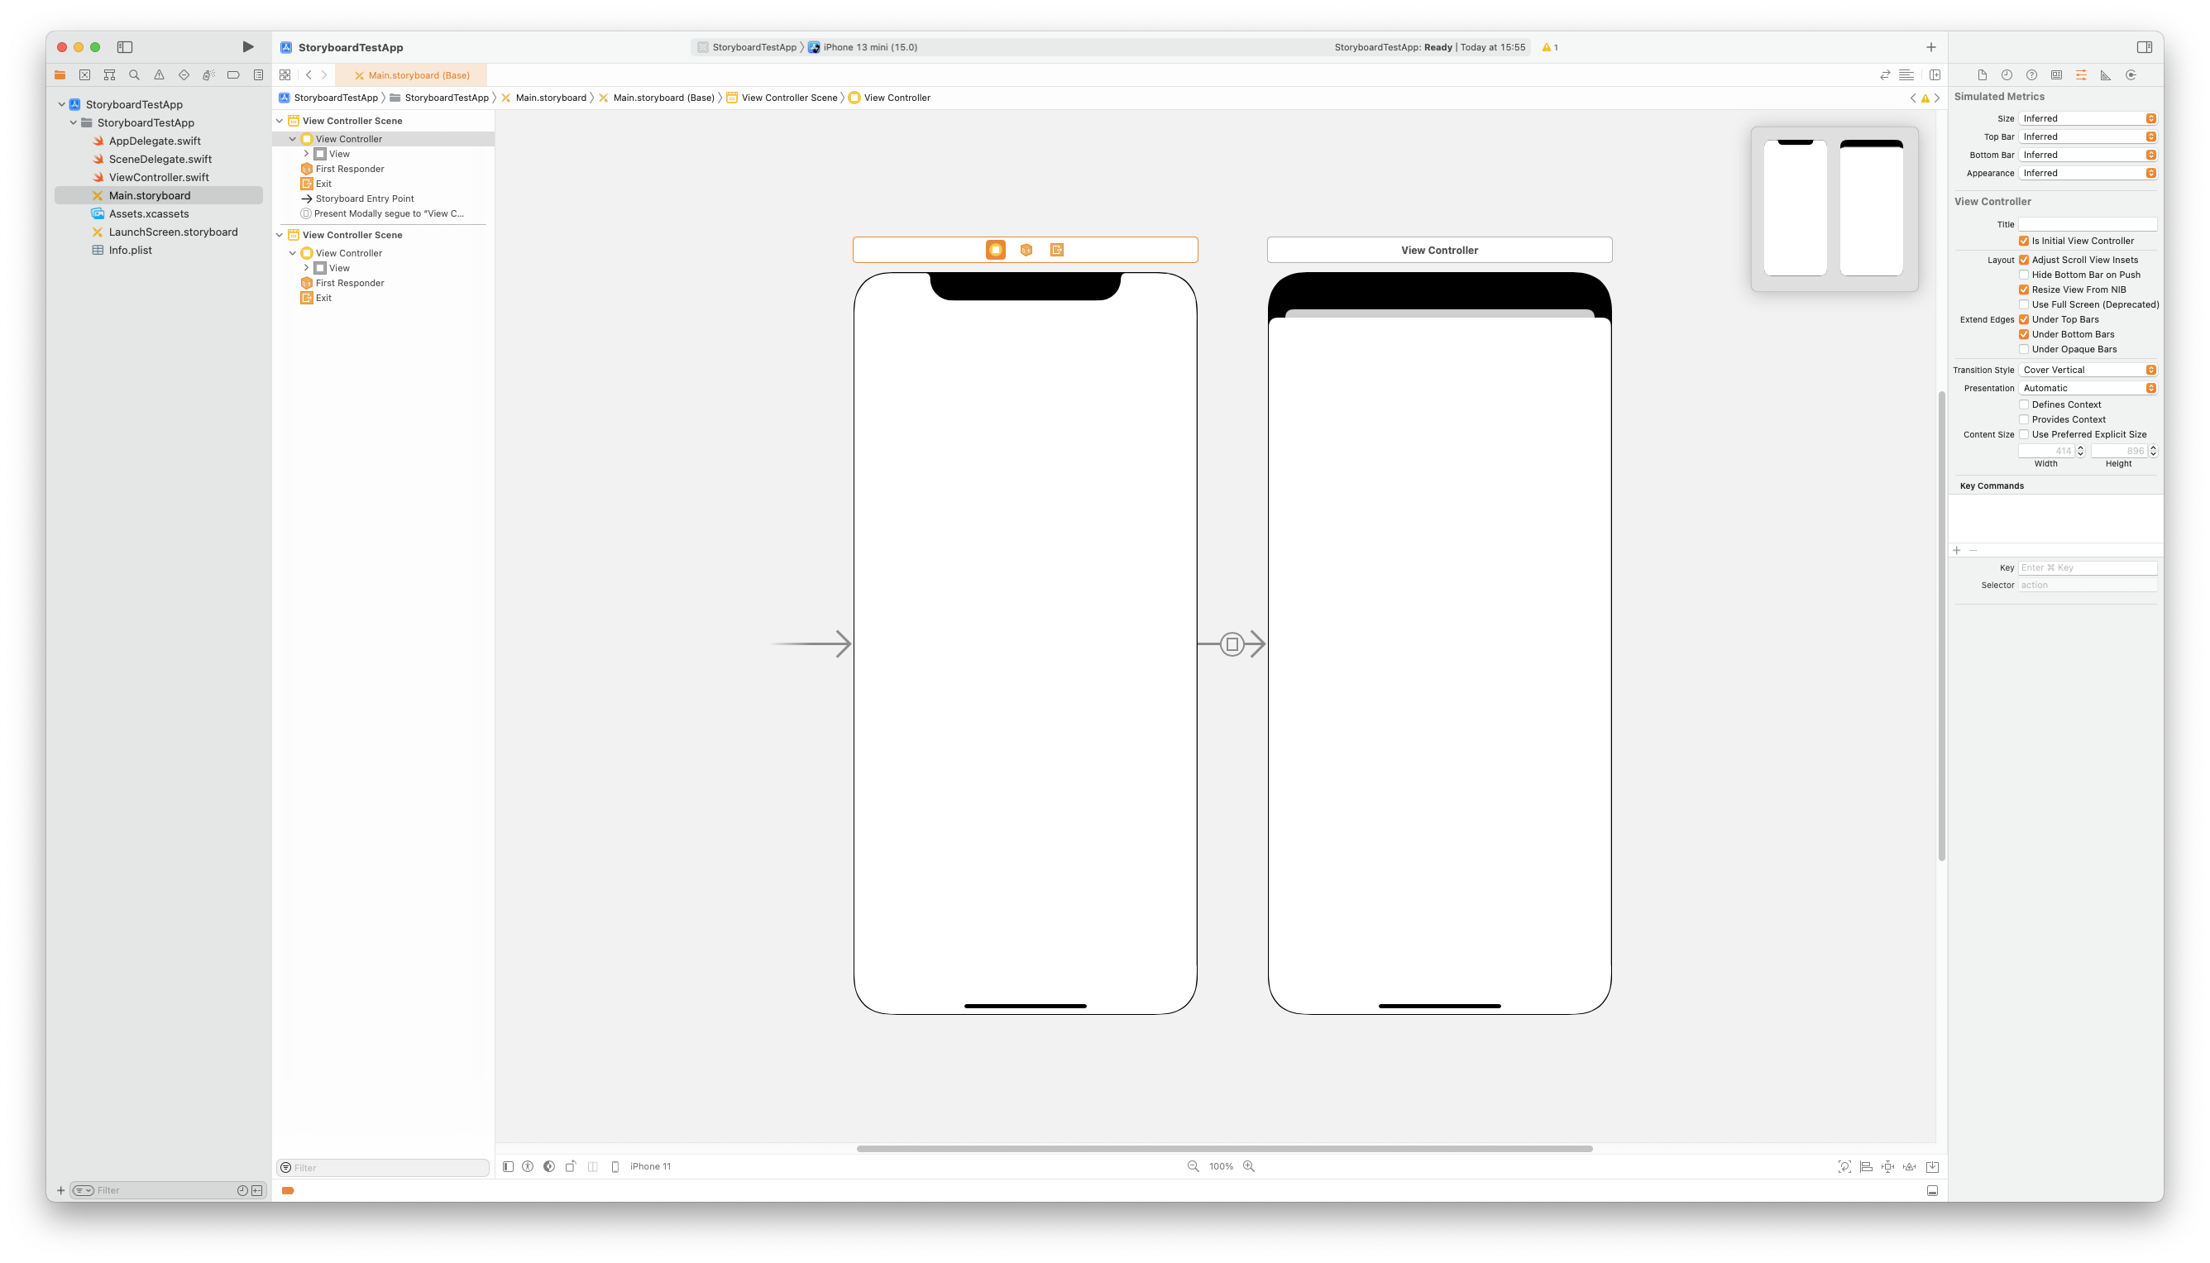Open the Transition Style dropdown
2210x1263 pixels.
[2087, 371]
